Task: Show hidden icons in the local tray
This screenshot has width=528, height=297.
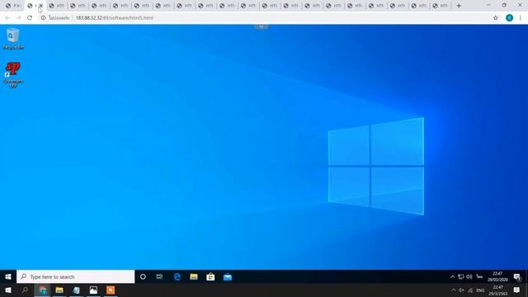Action: coord(453,290)
